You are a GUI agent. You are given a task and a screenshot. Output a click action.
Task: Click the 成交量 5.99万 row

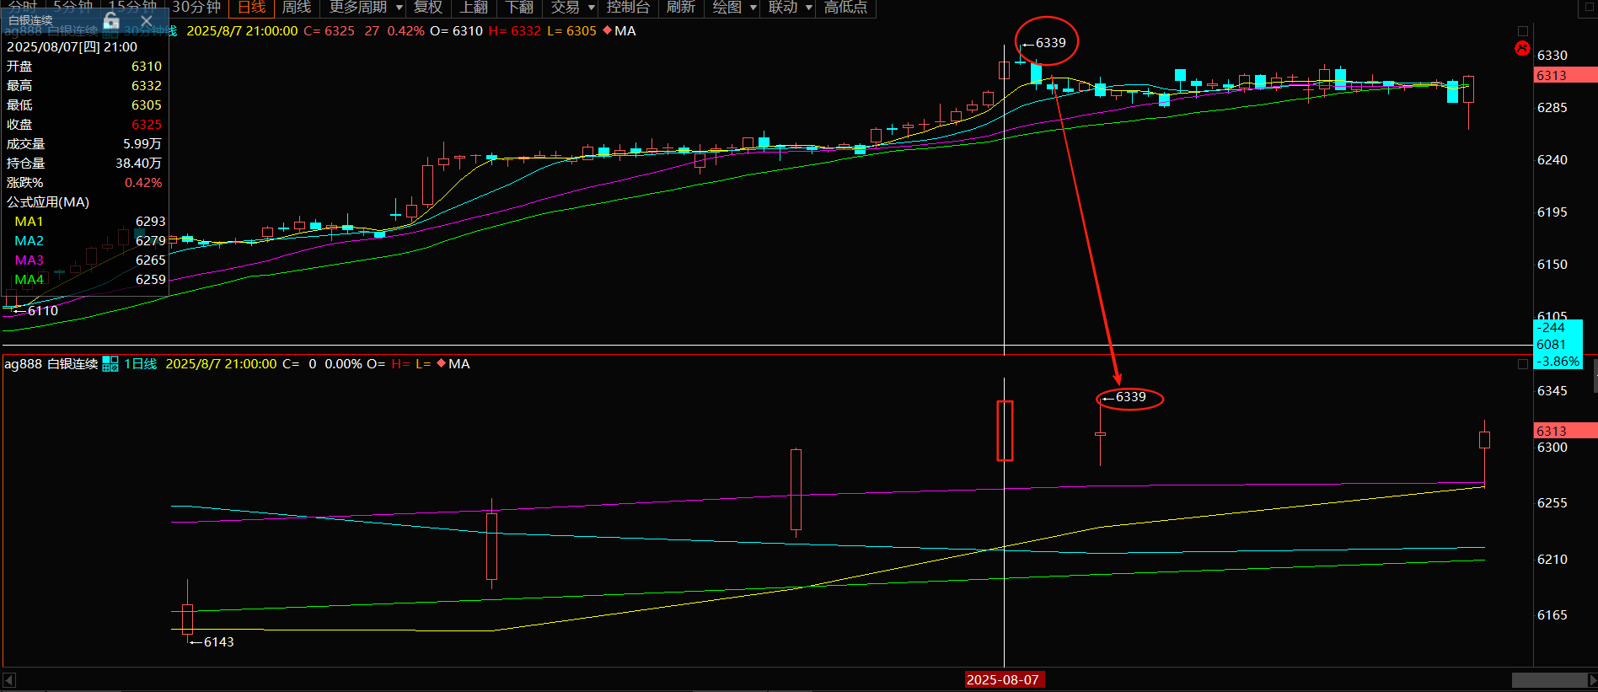84,144
